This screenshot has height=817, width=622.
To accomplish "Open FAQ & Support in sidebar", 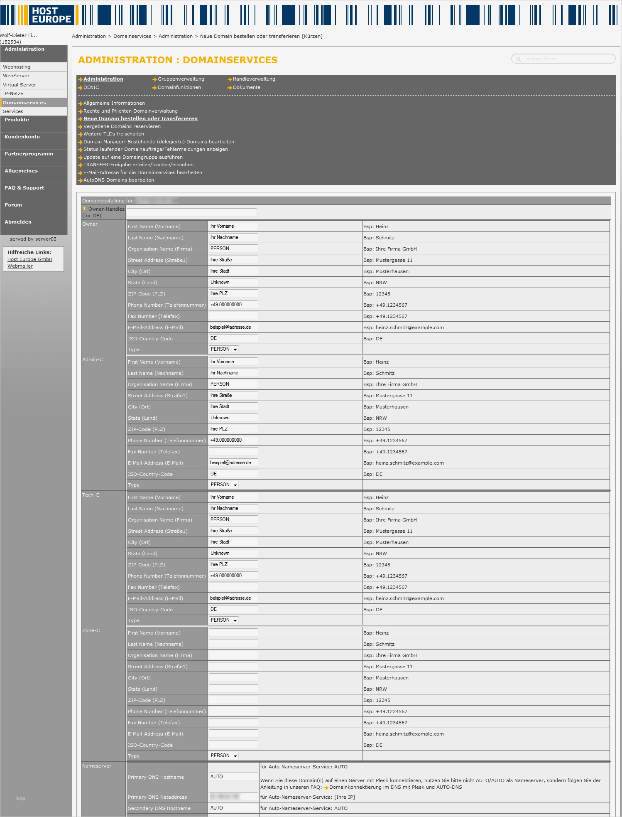I will pos(34,192).
